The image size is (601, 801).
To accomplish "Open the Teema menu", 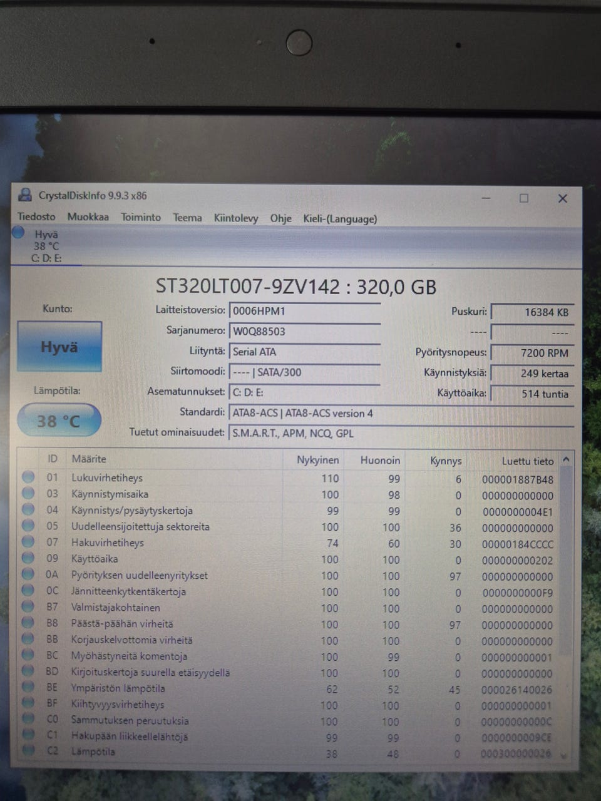I will click(187, 218).
